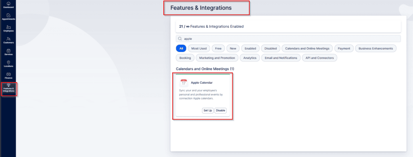413x157 pixels.
Task: Click 'Calendars and Online Meetings (1)' heading
Action: click(205, 69)
